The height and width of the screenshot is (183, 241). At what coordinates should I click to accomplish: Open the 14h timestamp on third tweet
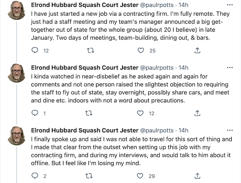pyautogui.click(x=183, y=130)
